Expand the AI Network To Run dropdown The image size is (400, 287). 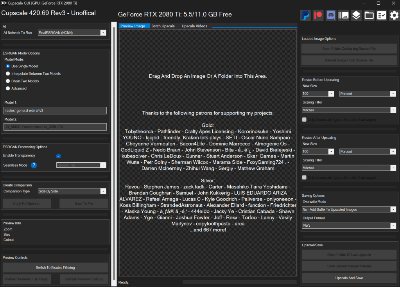click(72, 33)
